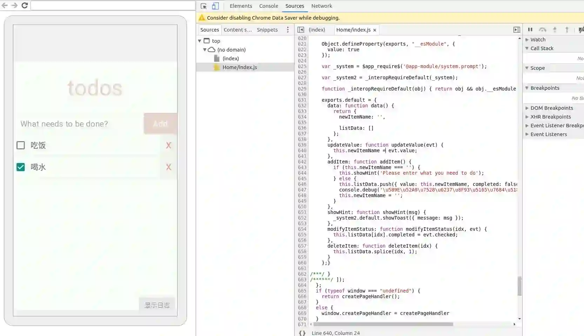584x336 pixels.
Task: Pause script execution
Action: click(530, 30)
